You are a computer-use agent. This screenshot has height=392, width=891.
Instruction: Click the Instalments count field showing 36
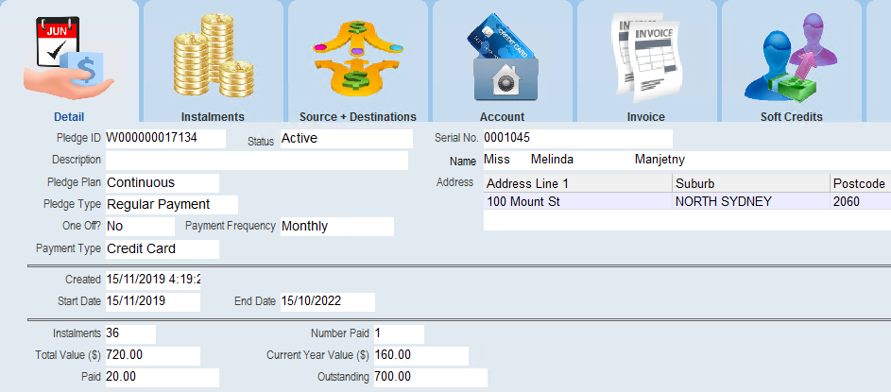[130, 334]
